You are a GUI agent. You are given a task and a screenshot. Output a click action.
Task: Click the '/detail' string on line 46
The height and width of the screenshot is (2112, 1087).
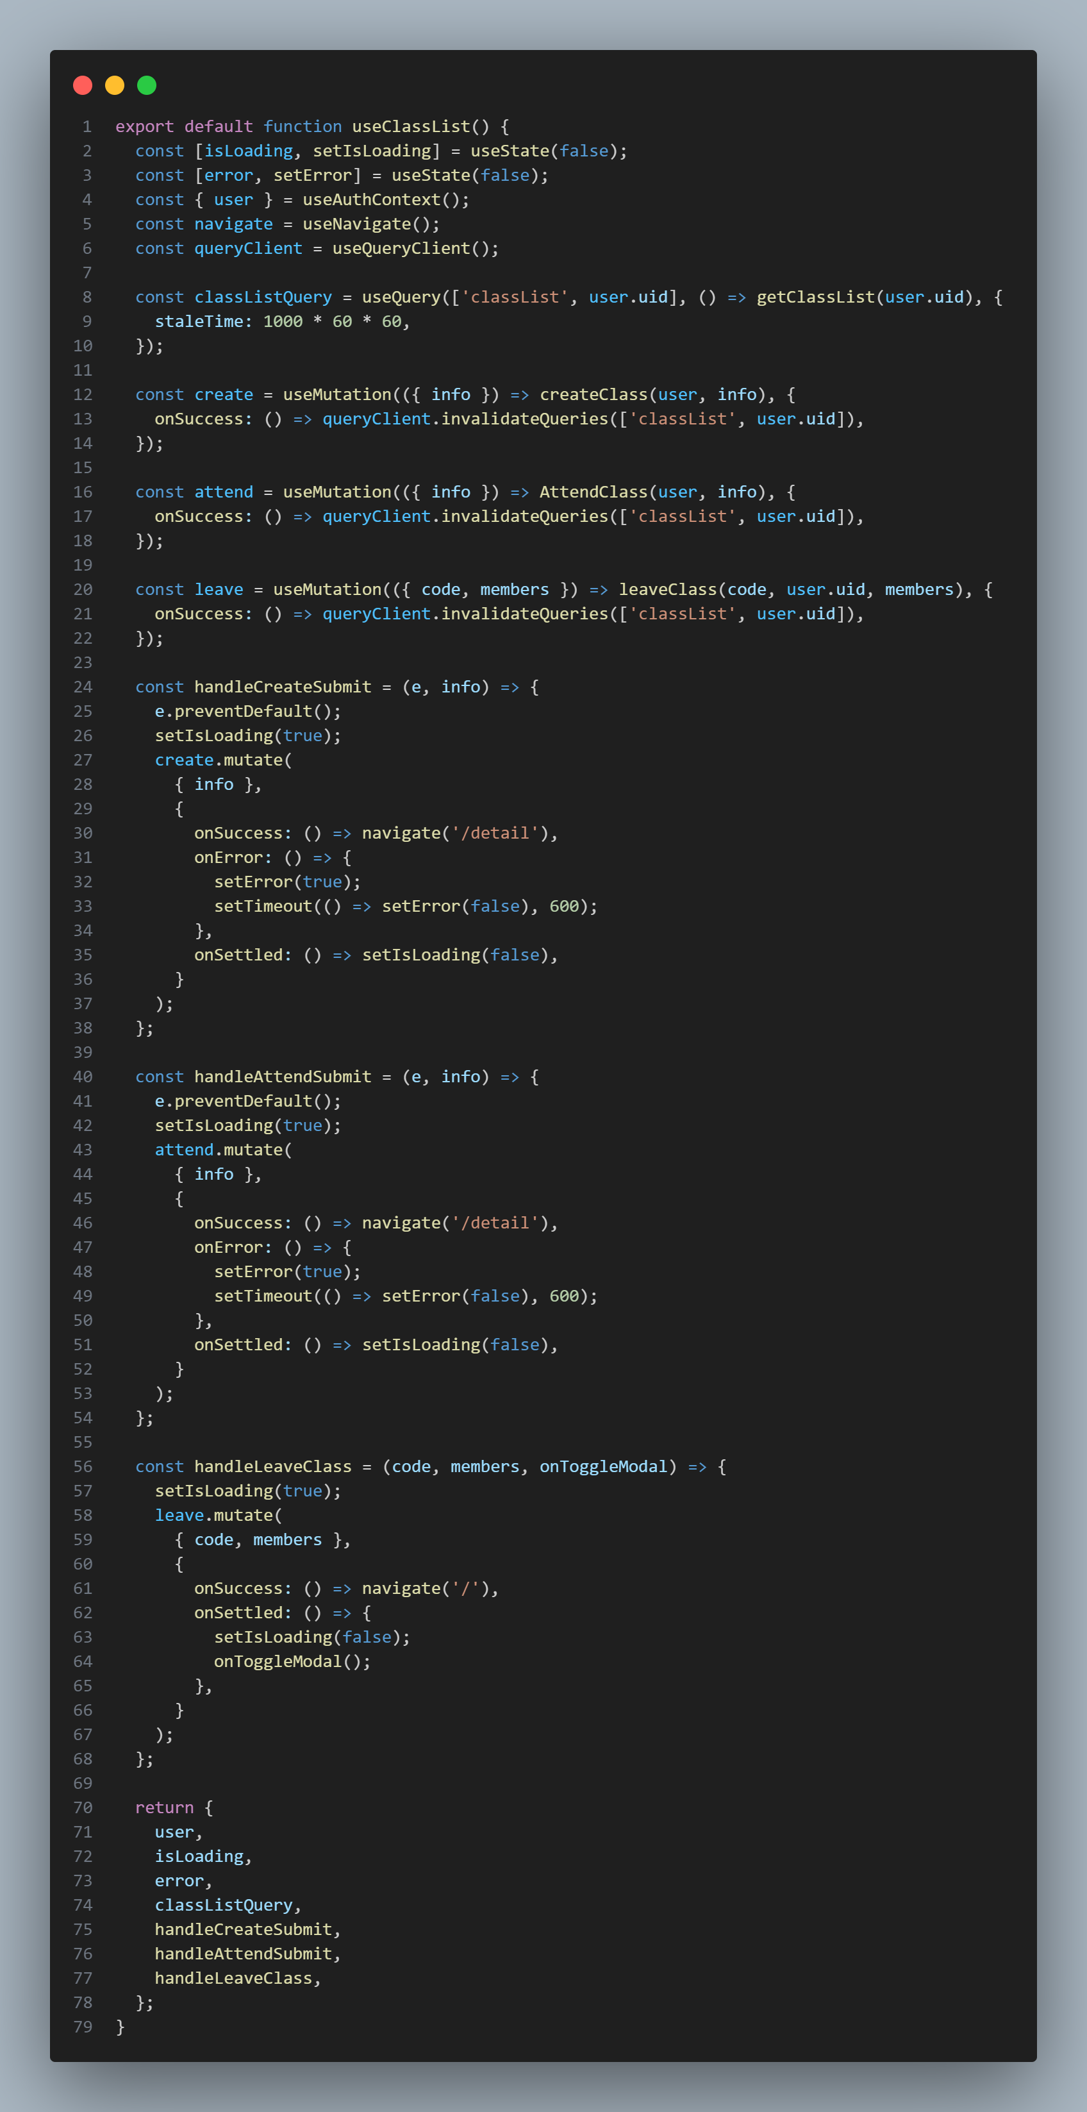coord(495,1223)
